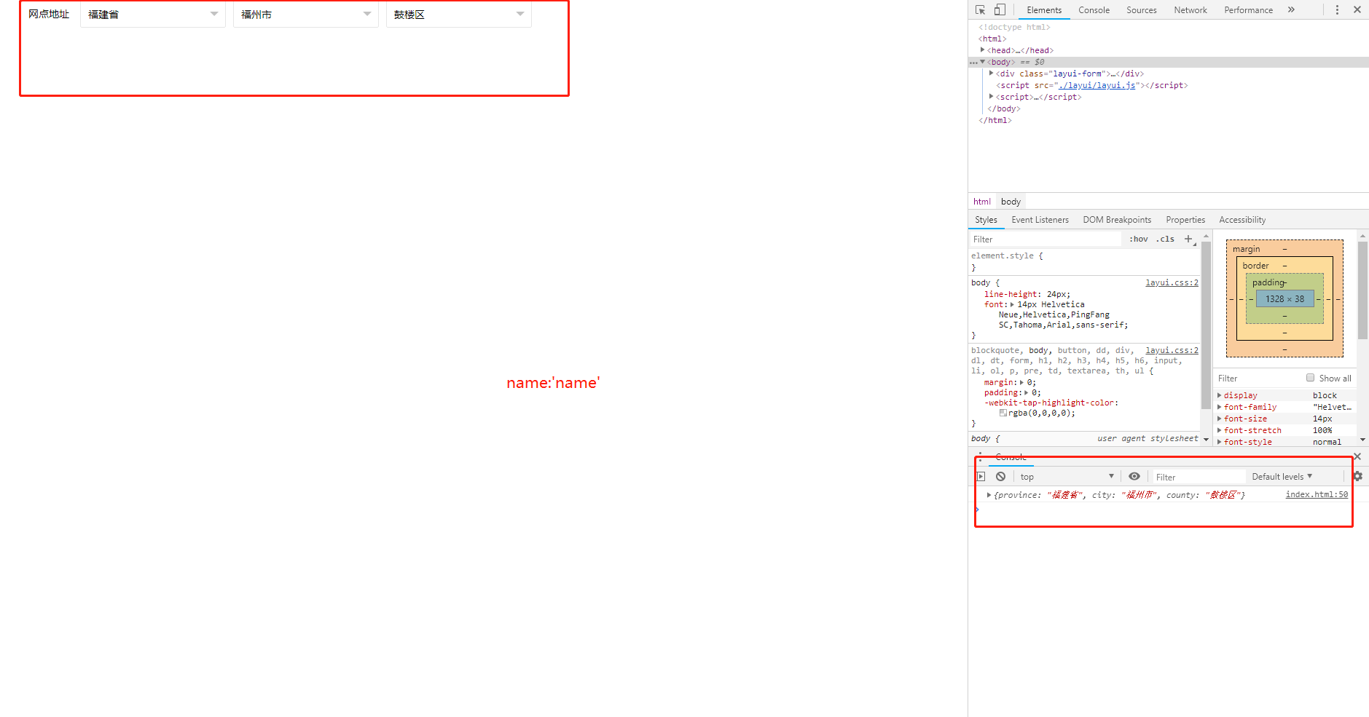
Task: Open the 福州市 city dropdown
Action: (x=305, y=15)
